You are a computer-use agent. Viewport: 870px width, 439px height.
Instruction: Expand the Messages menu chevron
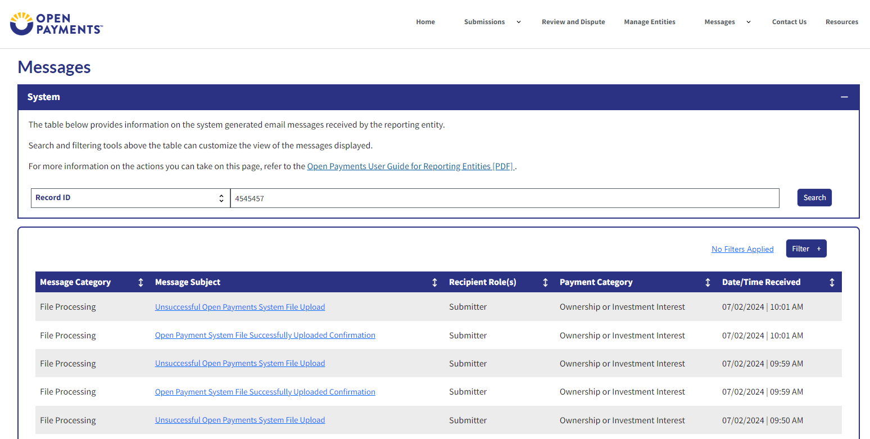tap(748, 22)
